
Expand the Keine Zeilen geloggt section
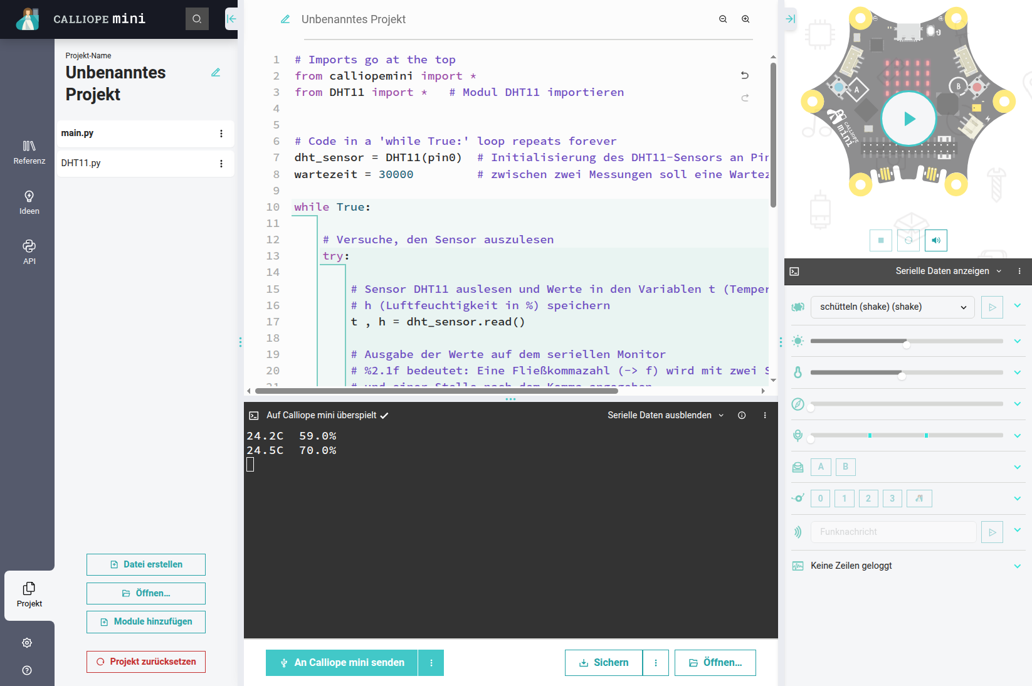point(1018,566)
